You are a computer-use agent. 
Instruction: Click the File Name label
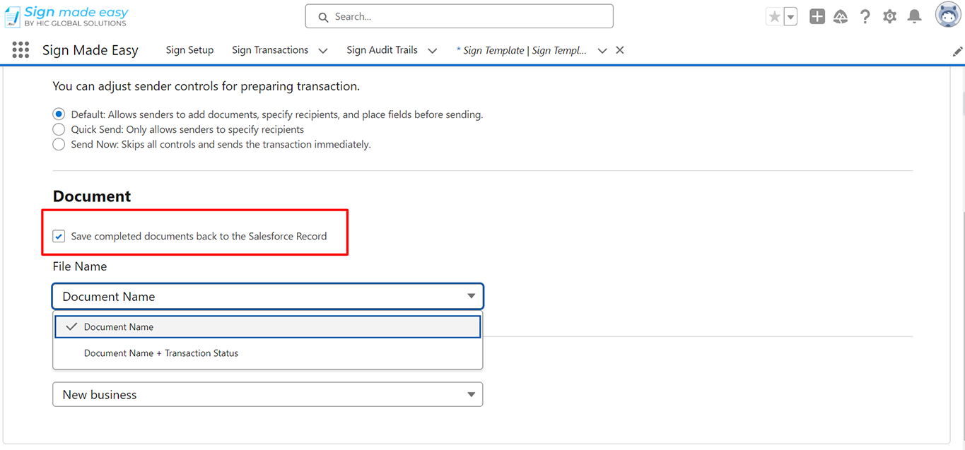(x=80, y=266)
